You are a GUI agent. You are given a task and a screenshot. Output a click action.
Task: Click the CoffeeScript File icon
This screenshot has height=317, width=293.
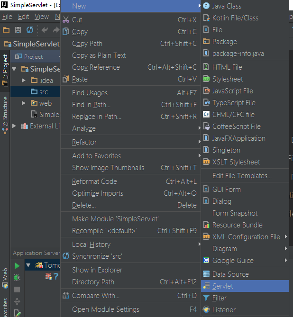point(206,126)
